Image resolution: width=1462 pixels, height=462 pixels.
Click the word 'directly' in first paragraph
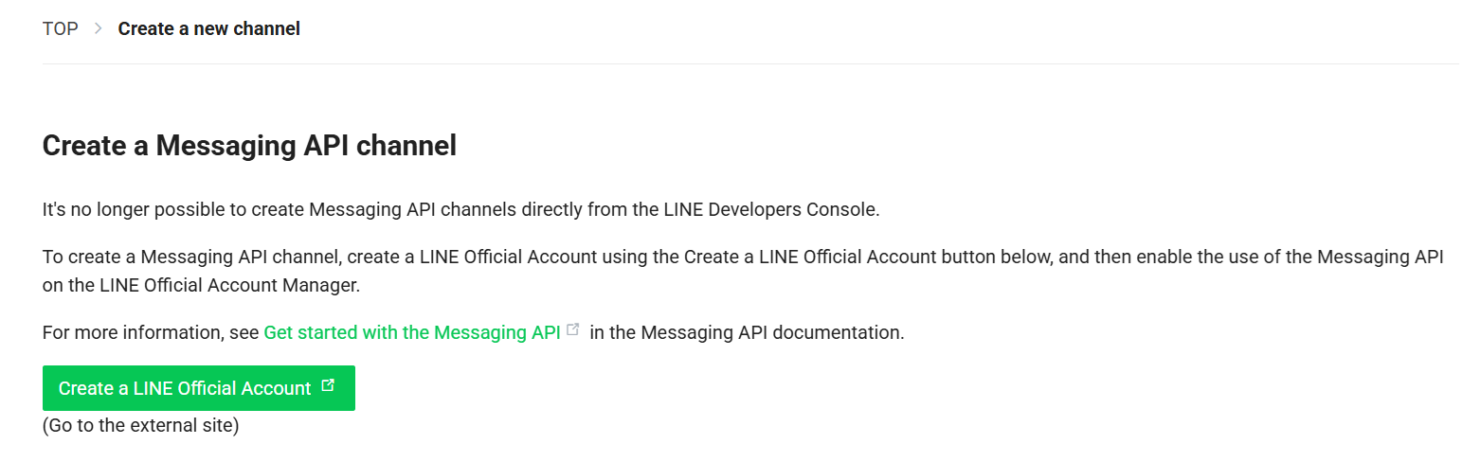pos(550,209)
